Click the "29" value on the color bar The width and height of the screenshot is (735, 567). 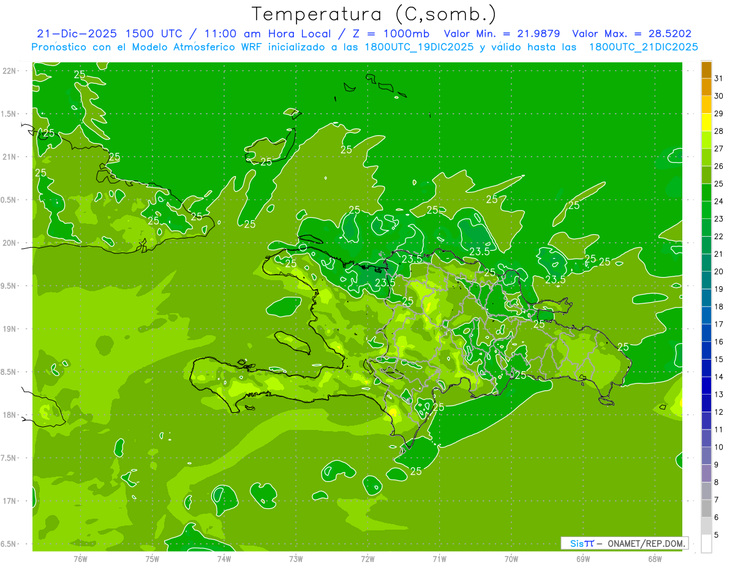pos(719,113)
